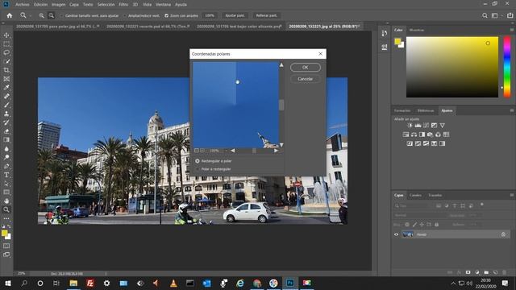The image size is (516, 290).
Task: Select the Eraser tool
Action: click(x=6, y=131)
